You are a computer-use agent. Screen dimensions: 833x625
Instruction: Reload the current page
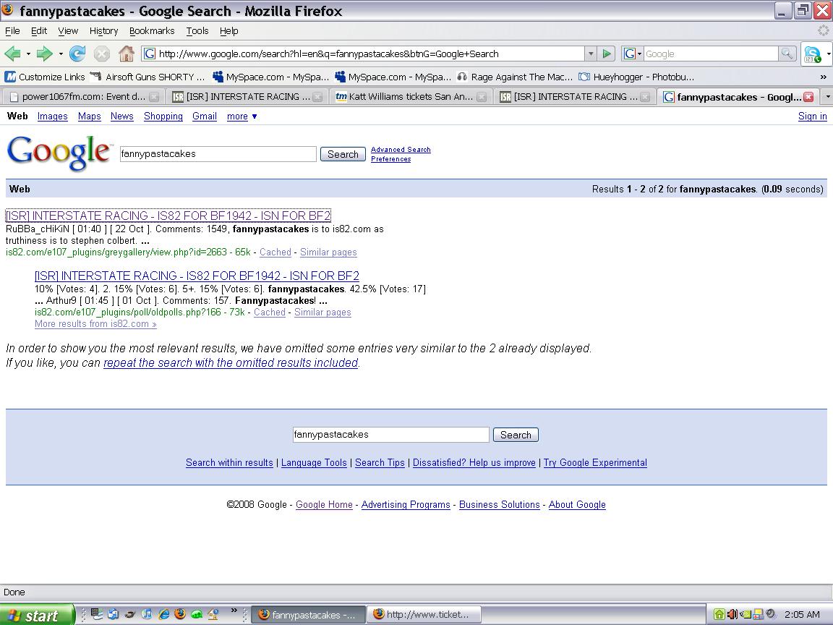[x=77, y=54]
